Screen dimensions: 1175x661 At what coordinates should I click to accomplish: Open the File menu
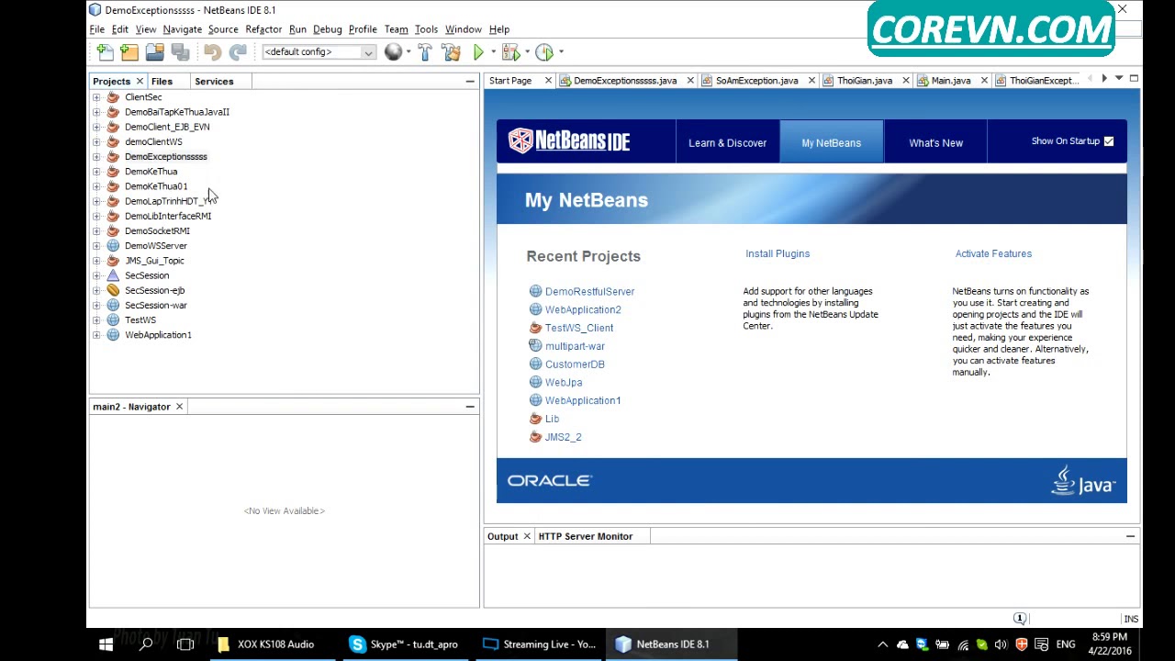coord(97,29)
